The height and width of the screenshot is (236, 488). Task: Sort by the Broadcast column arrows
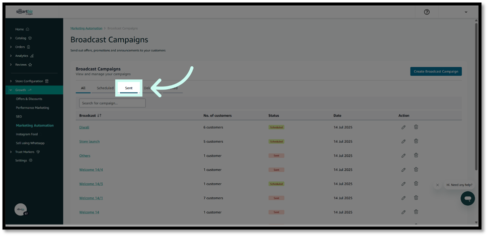(100, 115)
